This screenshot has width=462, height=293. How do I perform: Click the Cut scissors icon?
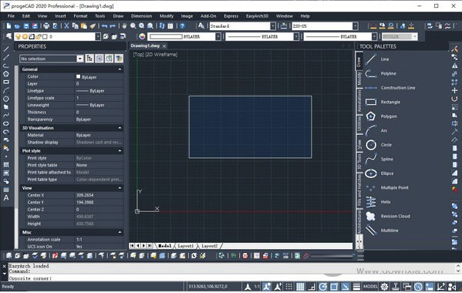tap(66, 26)
